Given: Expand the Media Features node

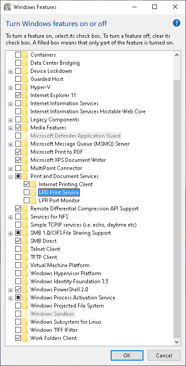Looking at the screenshot, I should point(10,129).
